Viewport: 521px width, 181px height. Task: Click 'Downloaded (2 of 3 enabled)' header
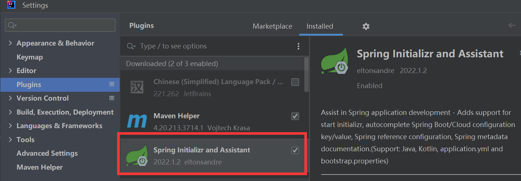(x=172, y=64)
